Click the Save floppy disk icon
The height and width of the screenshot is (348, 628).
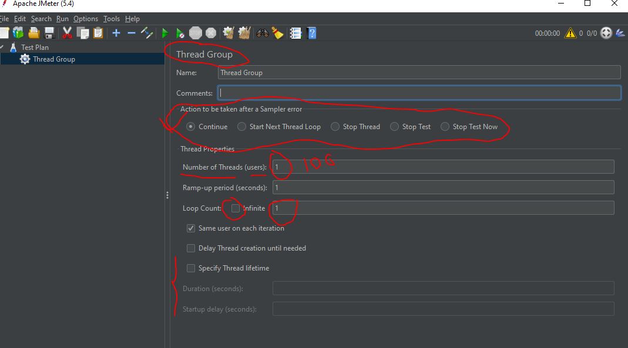49,33
